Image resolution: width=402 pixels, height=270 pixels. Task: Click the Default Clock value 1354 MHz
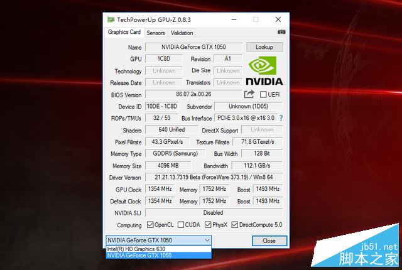click(160, 201)
